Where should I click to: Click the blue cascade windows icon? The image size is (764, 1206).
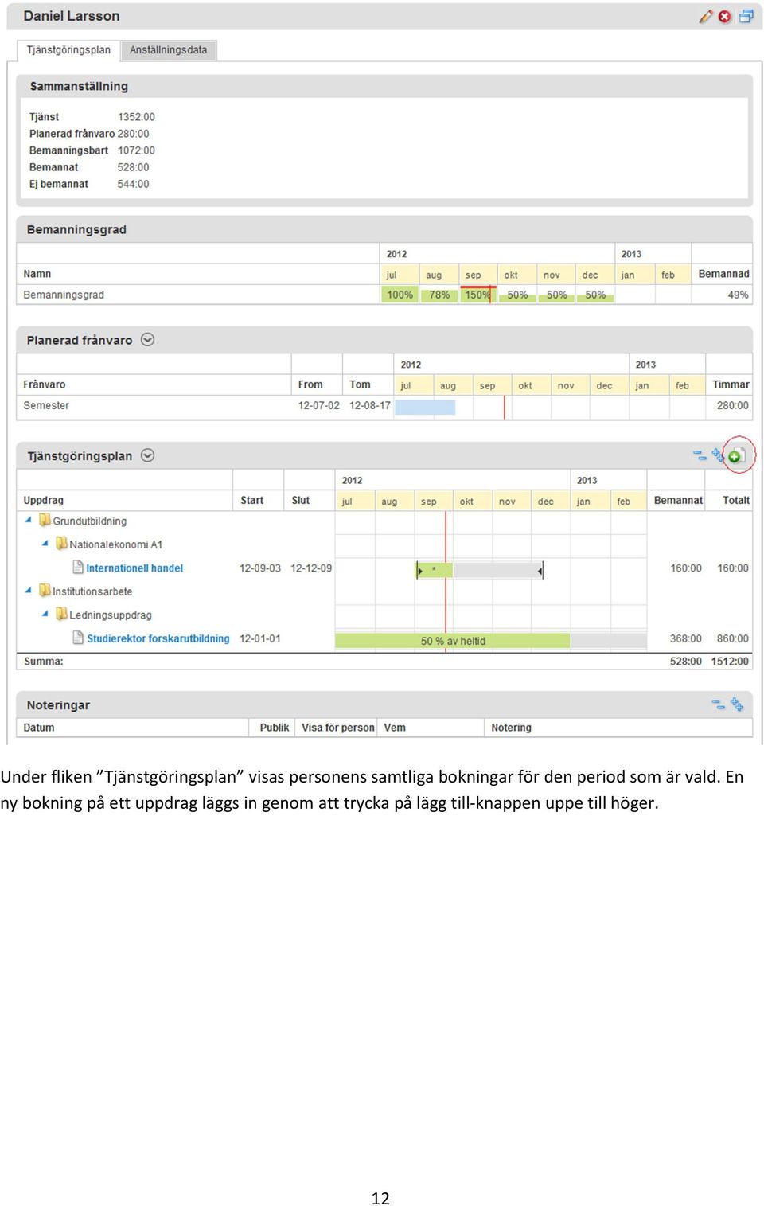pos(746,16)
